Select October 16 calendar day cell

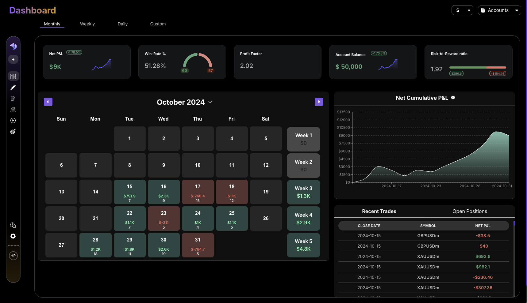pos(164,192)
